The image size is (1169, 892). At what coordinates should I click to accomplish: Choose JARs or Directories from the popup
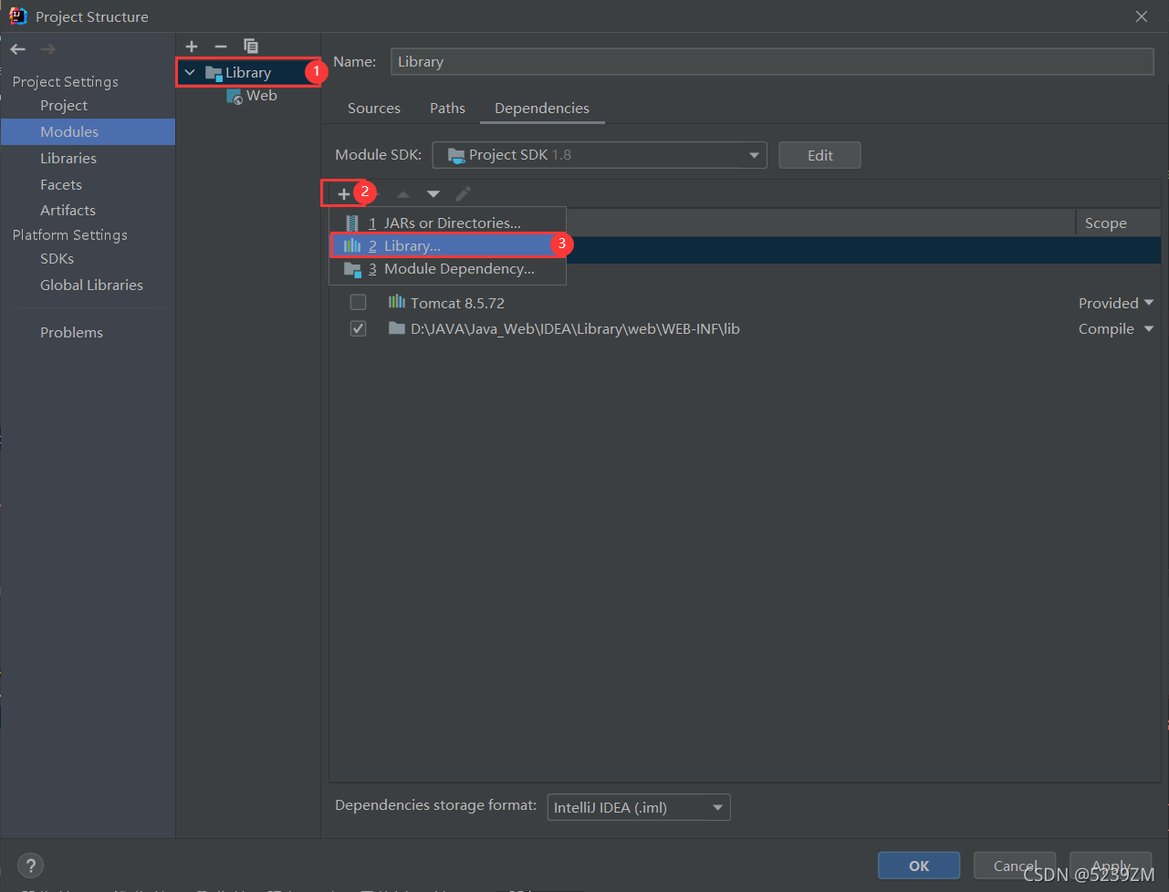click(447, 223)
